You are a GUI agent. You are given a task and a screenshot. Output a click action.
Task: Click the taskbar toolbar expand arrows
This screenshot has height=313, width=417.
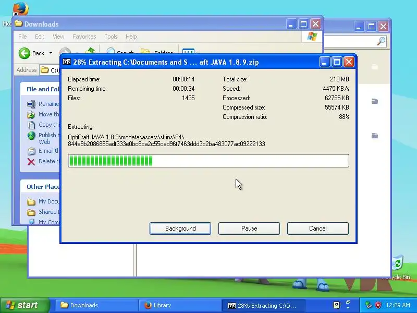(348, 305)
